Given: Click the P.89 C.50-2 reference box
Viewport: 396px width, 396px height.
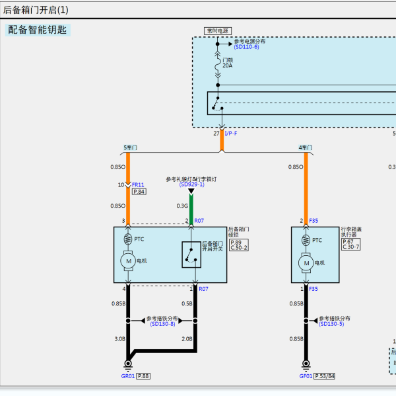Looking at the screenshot, I should coord(239,245).
